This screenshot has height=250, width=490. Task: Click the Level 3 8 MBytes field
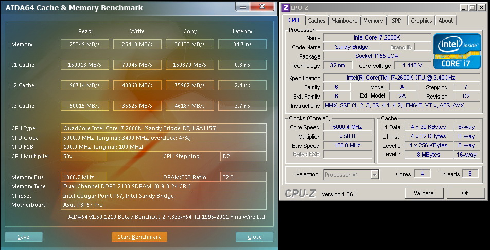(x=428, y=155)
